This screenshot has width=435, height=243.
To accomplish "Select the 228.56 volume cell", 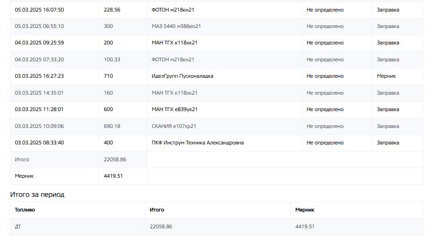I will pyautogui.click(x=112, y=10).
